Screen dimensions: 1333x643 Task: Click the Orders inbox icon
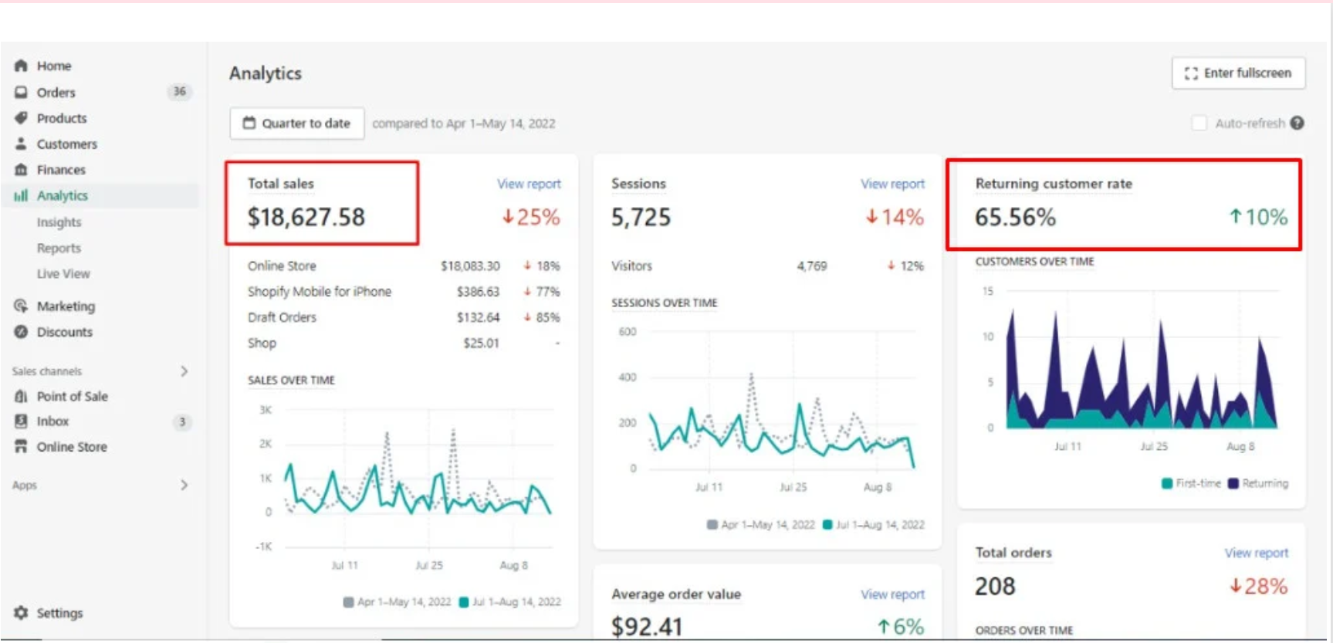(21, 92)
